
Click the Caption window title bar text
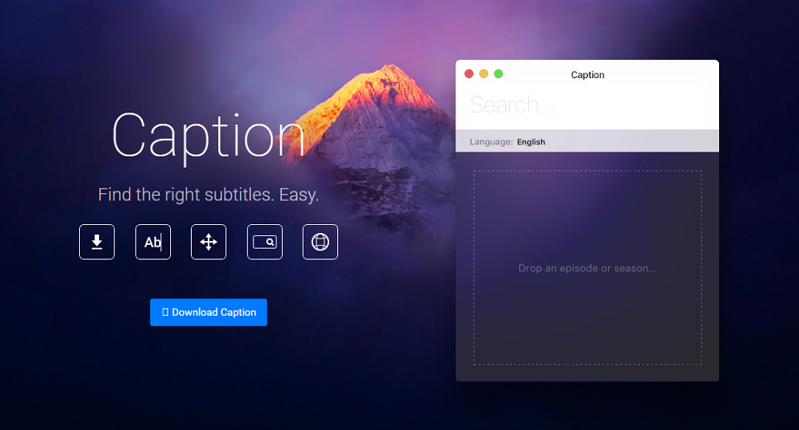coord(587,75)
